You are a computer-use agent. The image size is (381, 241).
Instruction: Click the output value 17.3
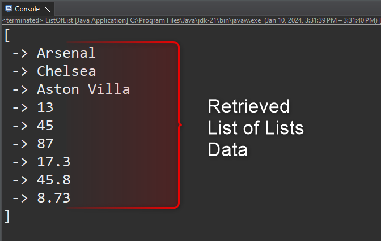click(54, 162)
